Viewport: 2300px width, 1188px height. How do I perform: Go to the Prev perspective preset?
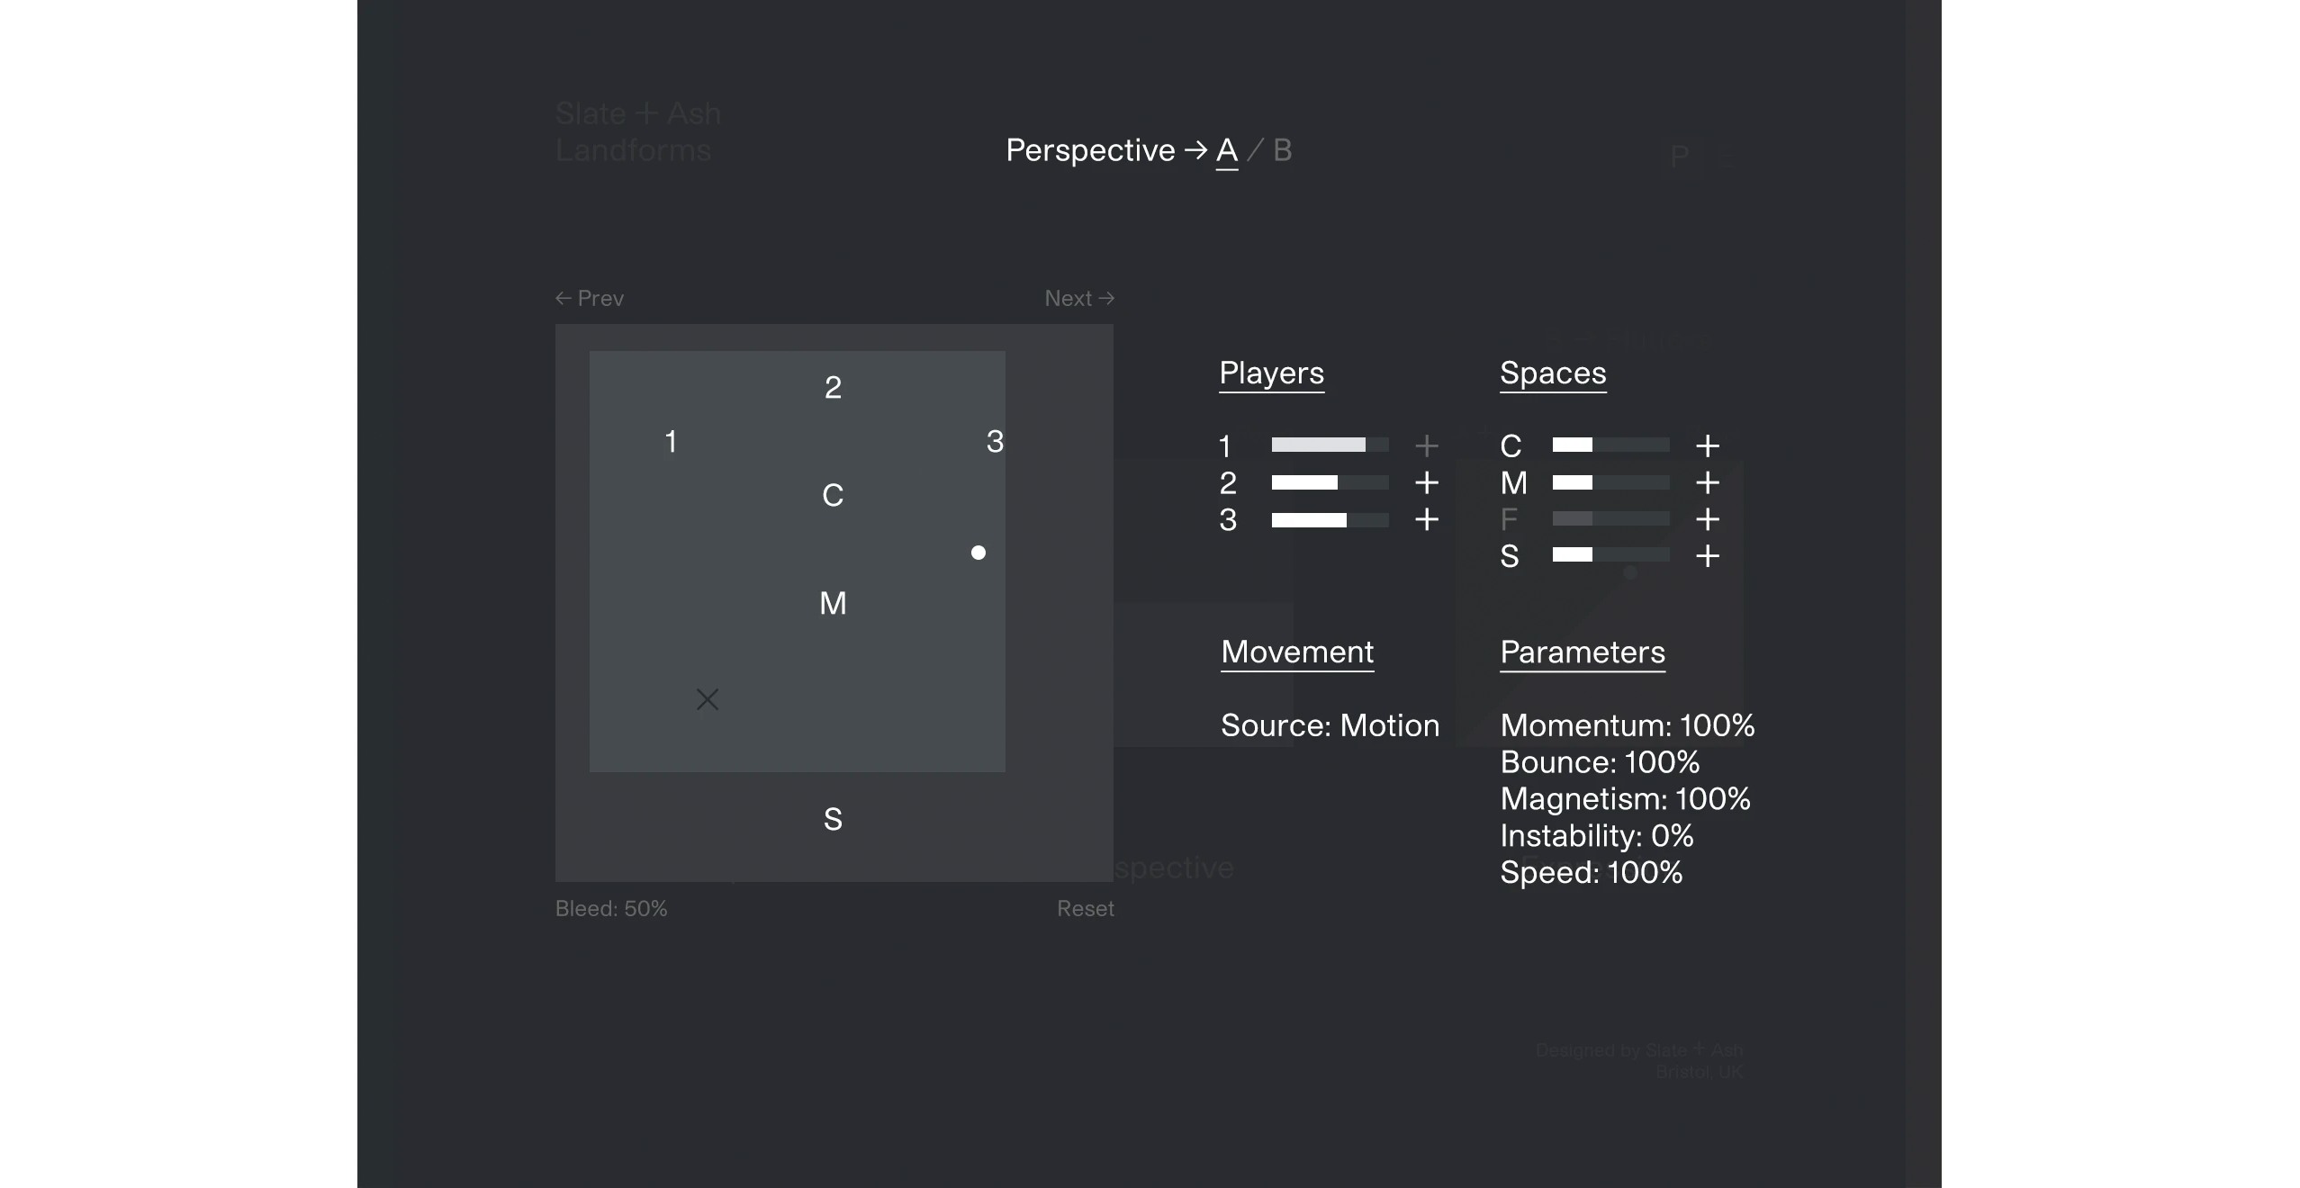[x=590, y=298]
